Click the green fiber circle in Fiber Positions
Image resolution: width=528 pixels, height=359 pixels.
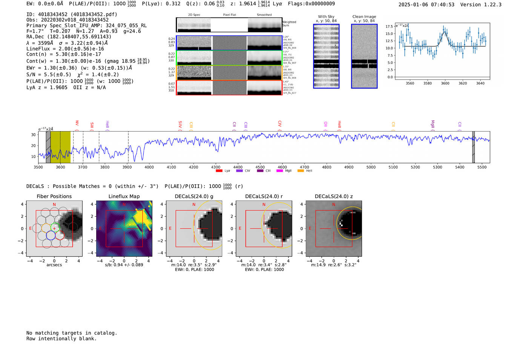[55, 228]
